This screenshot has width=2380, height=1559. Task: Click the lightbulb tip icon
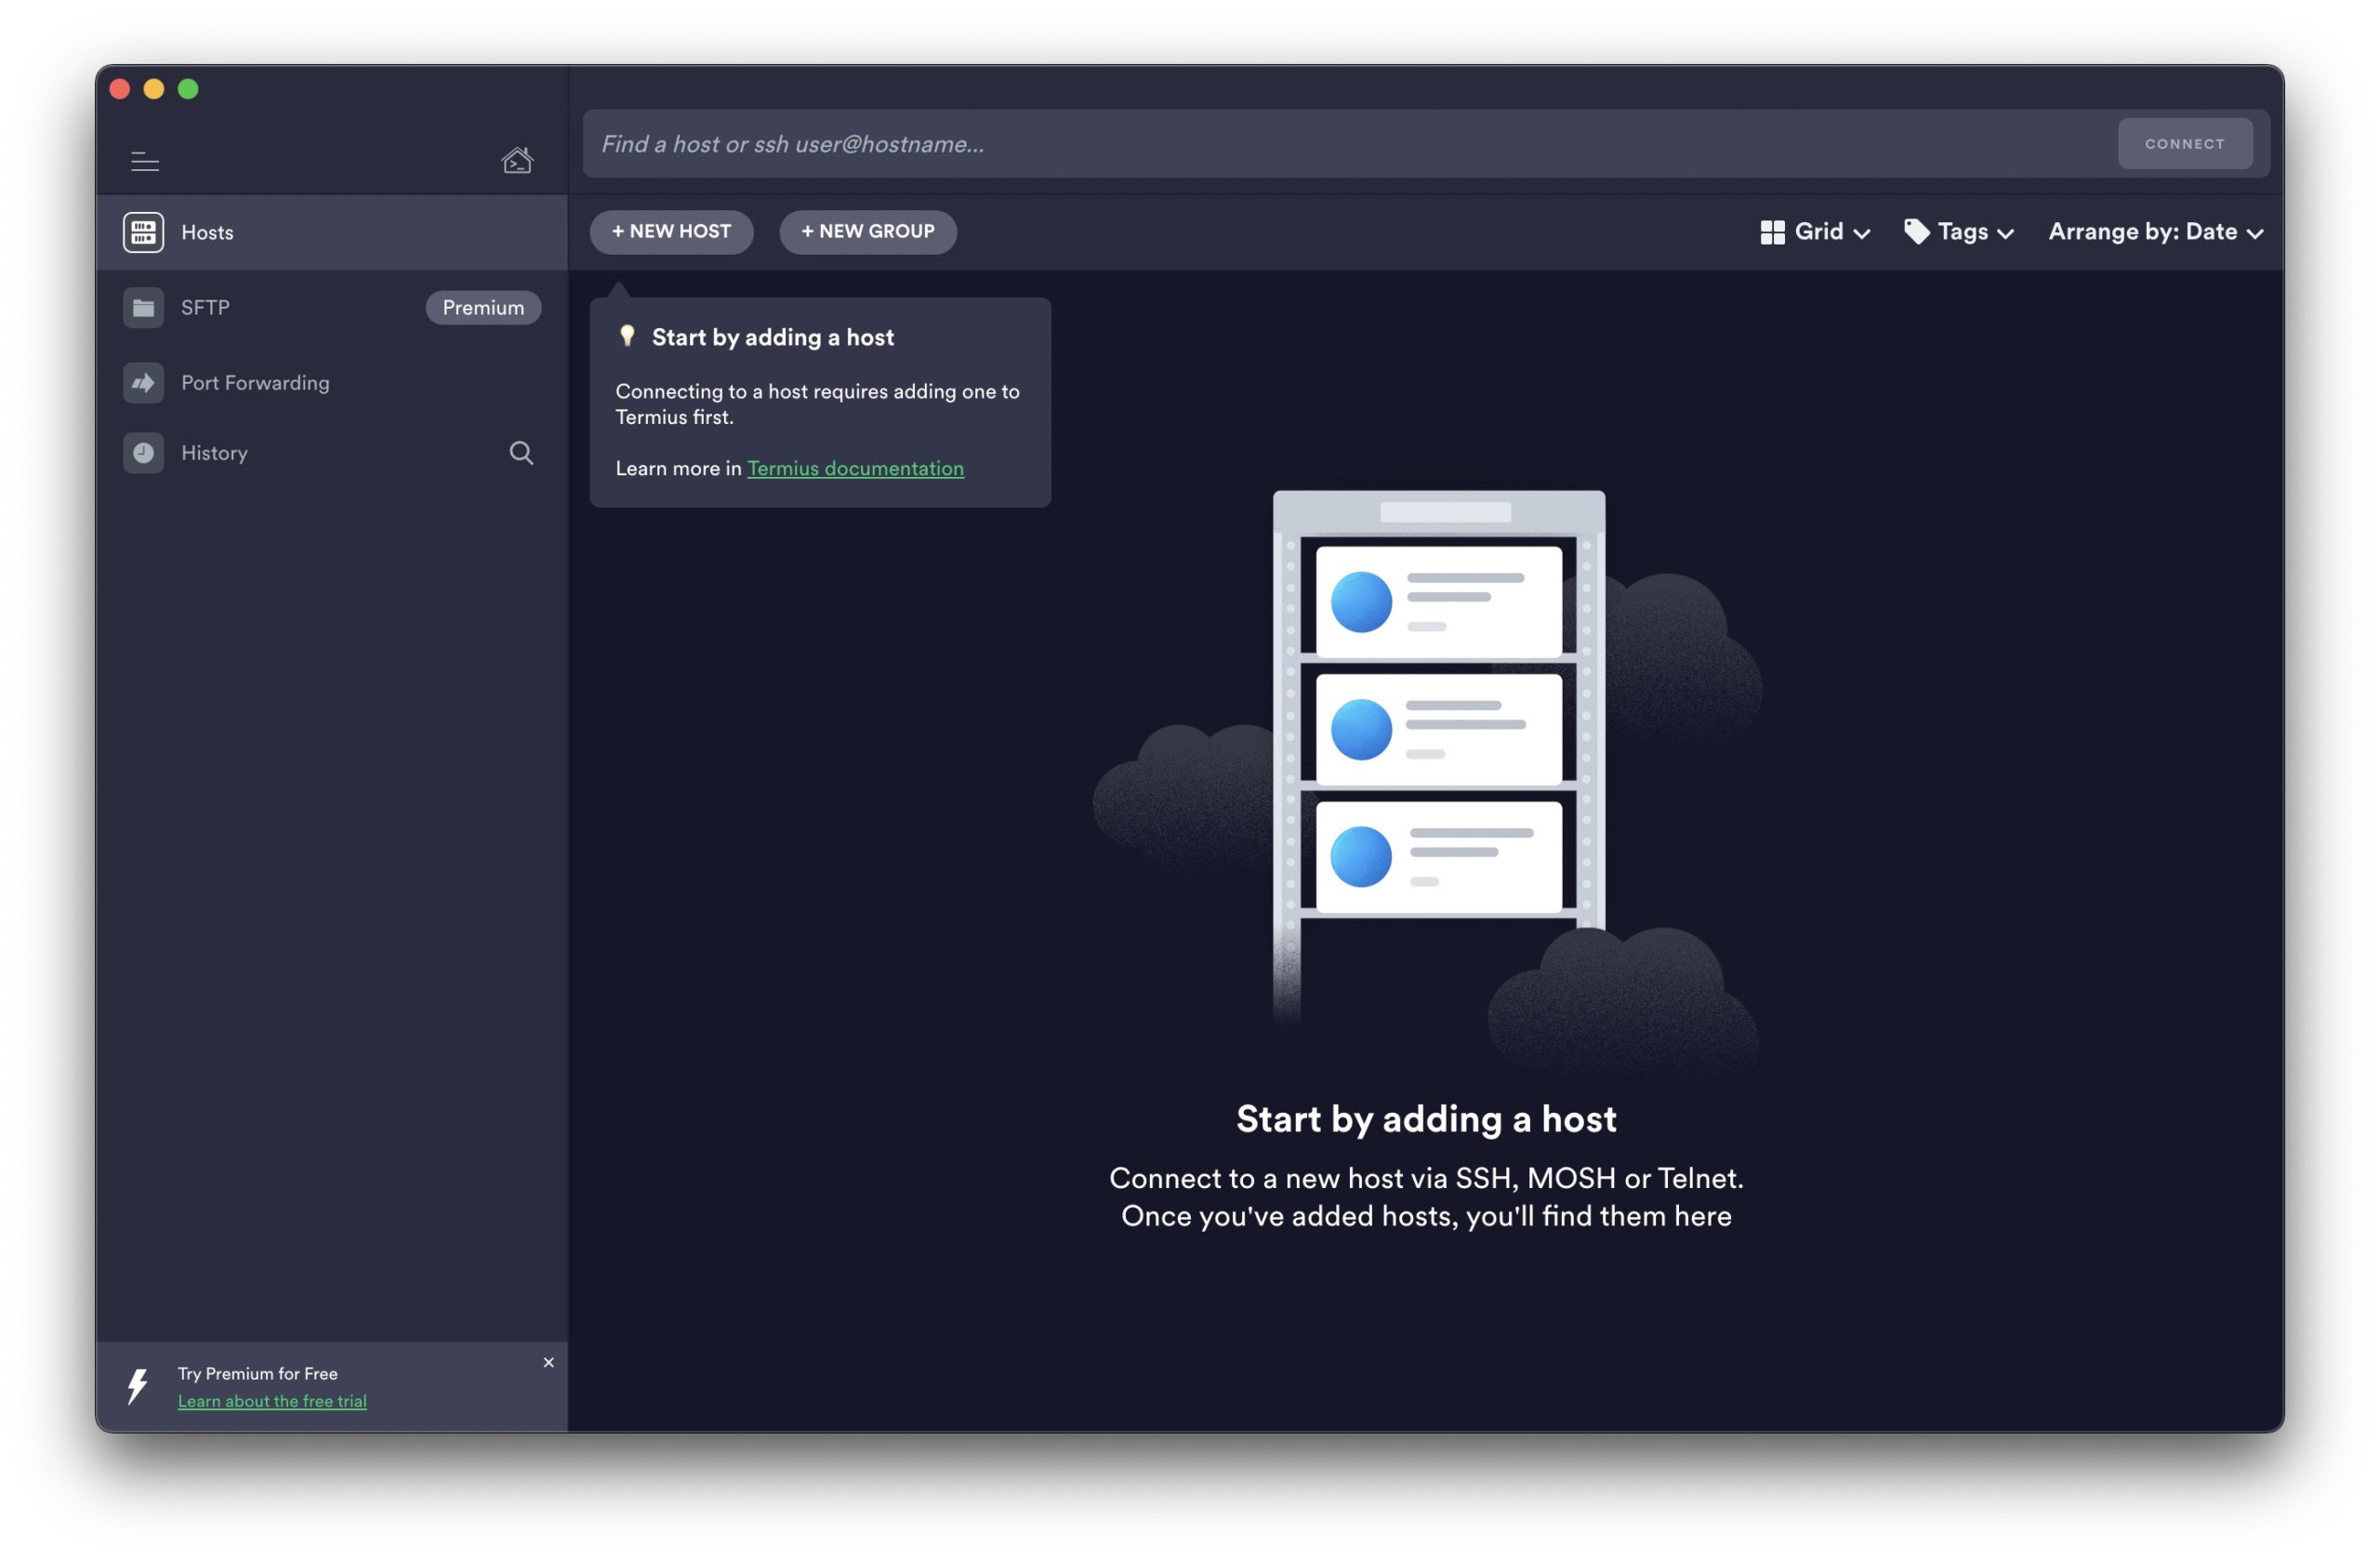pos(627,337)
